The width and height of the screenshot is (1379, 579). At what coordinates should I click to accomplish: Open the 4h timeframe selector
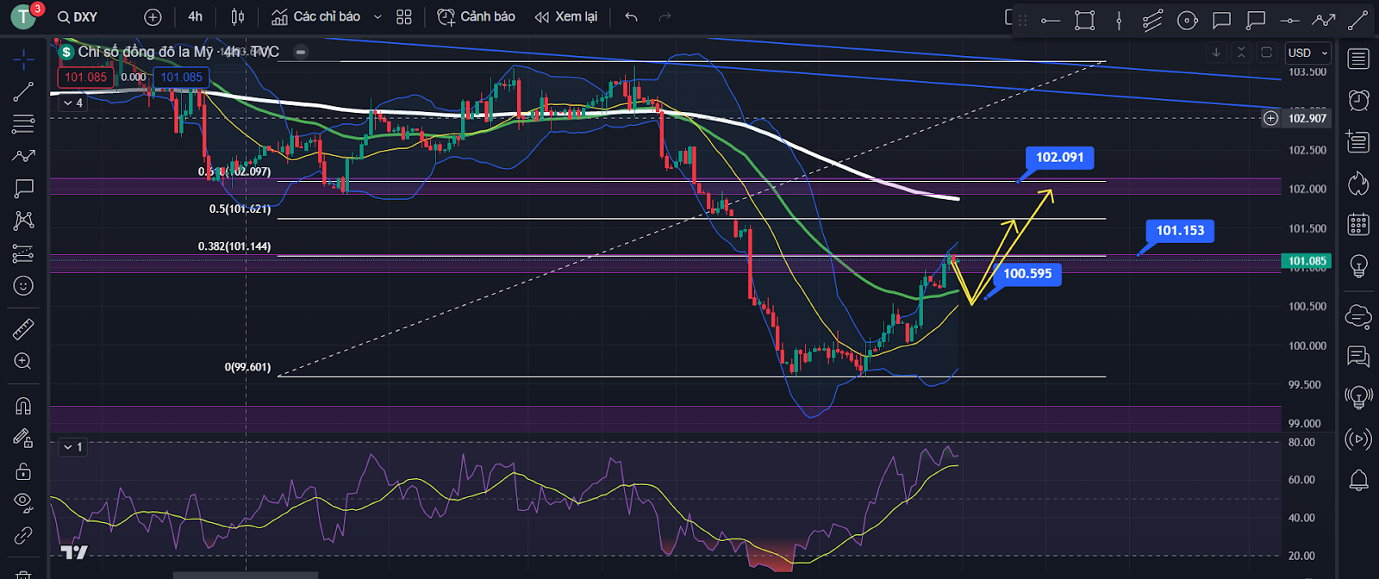click(196, 16)
